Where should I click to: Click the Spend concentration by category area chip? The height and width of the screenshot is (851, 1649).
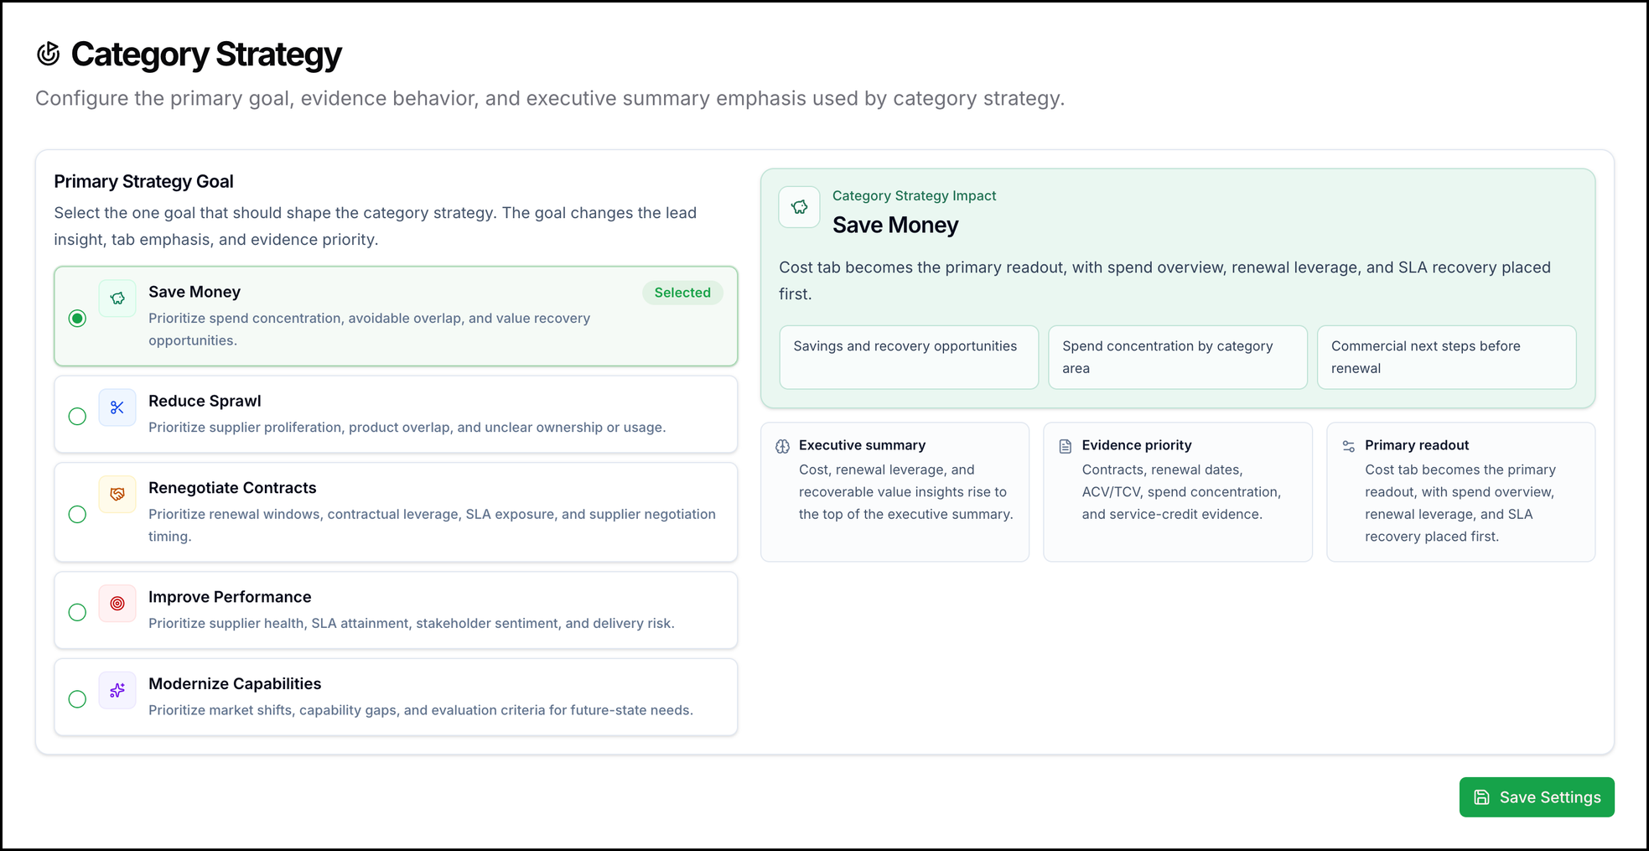[1178, 357]
